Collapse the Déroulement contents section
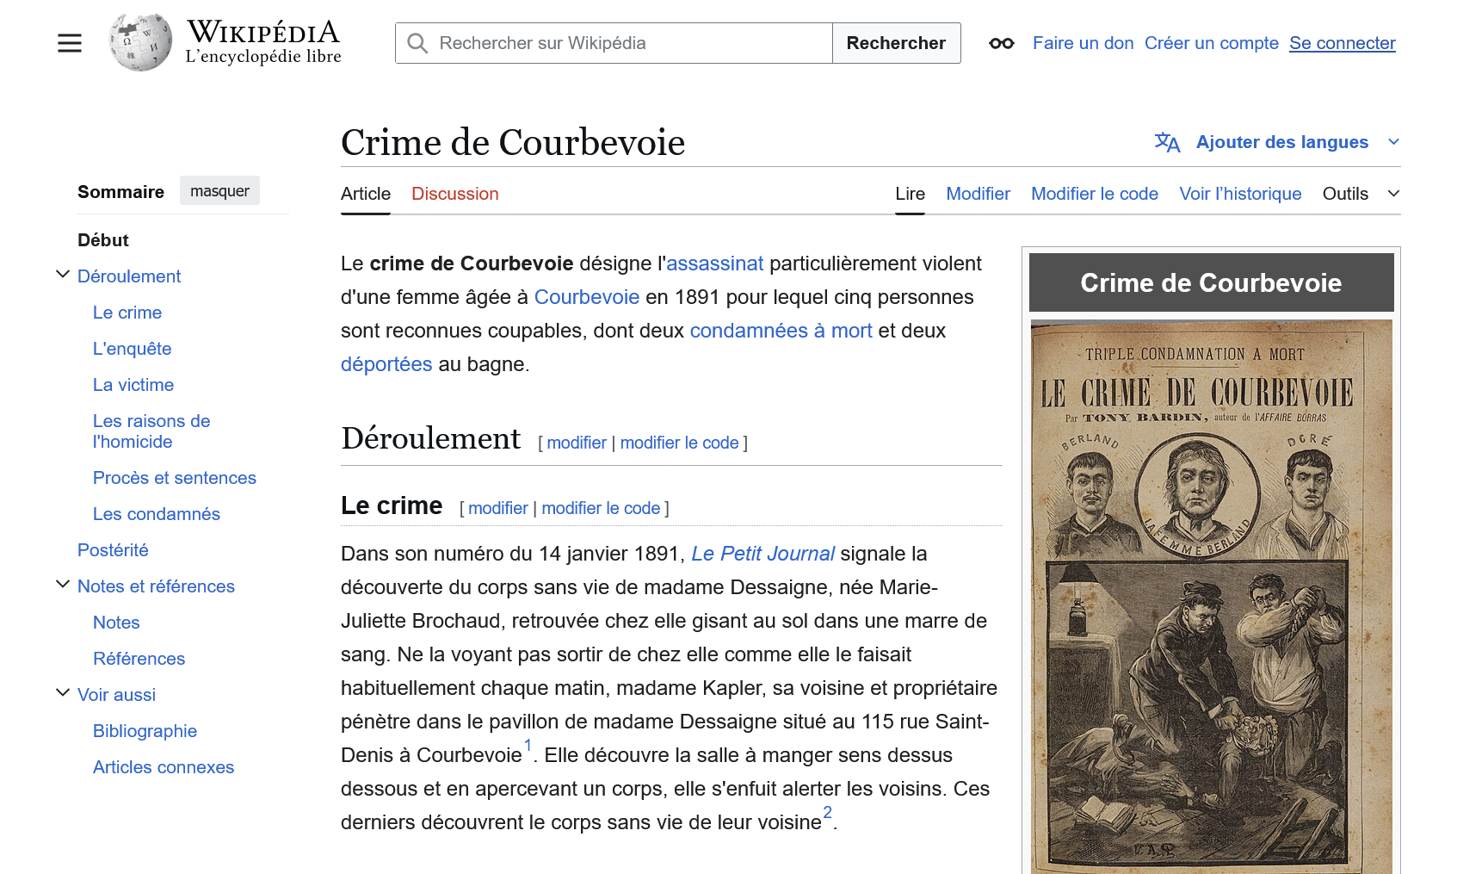1457x874 pixels. (x=63, y=275)
